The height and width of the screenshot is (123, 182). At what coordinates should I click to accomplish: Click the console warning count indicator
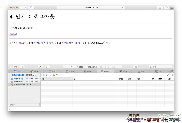coord(113,67)
